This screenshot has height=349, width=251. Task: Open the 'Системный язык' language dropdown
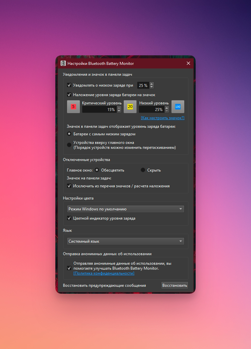[125, 241]
